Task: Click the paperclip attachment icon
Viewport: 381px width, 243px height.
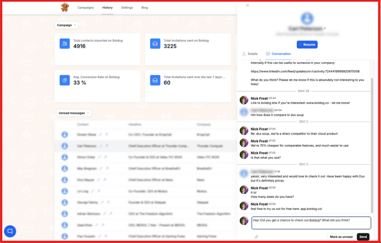Action: click(256, 237)
